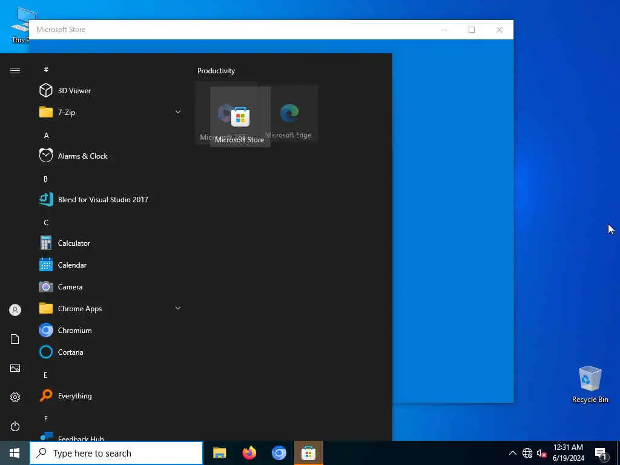Image resolution: width=620 pixels, height=465 pixels.
Task: Launch the Calculator app
Action: click(x=111, y=243)
